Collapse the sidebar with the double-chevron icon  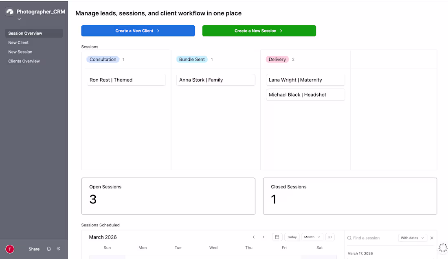point(58,249)
